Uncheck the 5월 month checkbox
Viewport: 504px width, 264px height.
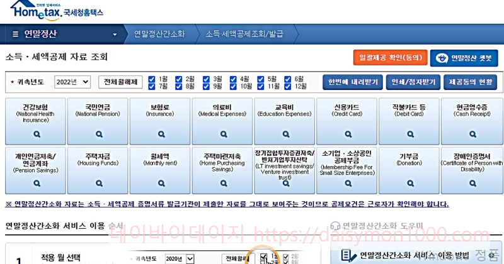coord(261,79)
